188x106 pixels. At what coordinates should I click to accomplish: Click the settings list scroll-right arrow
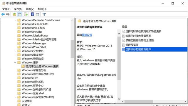click(x=185, y=102)
